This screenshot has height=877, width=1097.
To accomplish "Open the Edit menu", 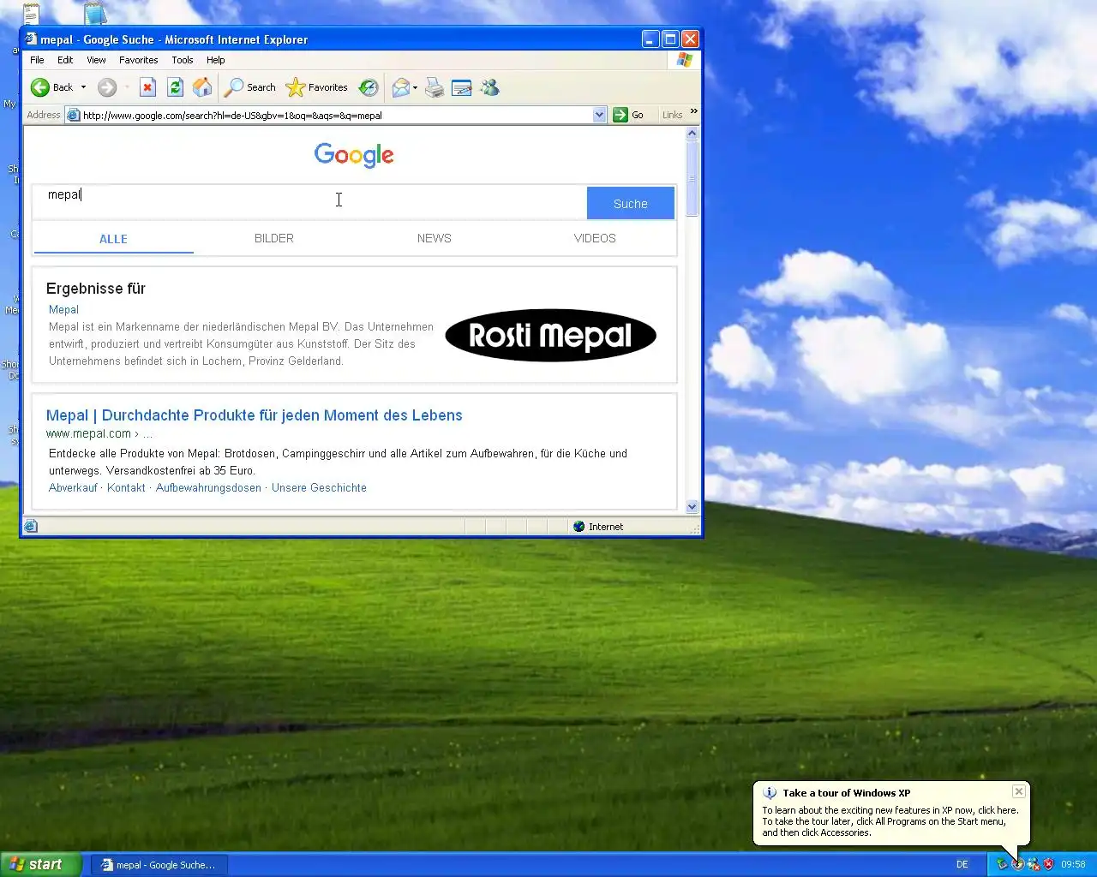I will (65, 60).
